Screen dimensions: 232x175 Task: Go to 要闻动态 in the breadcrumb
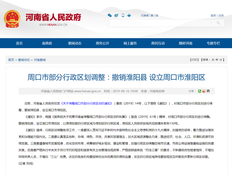(x=24, y=60)
